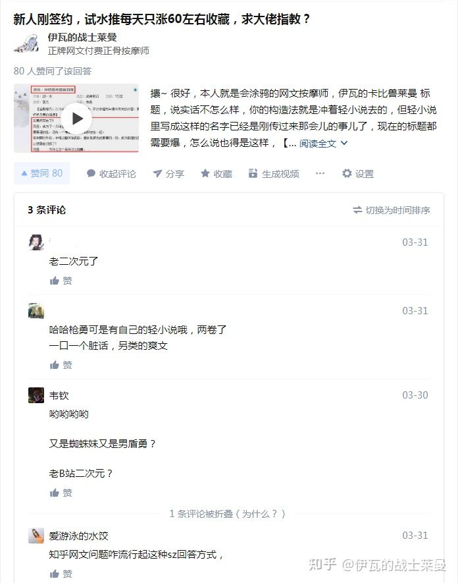Open the three-dot more options menu
458x583 pixels.
pyautogui.click(x=320, y=173)
